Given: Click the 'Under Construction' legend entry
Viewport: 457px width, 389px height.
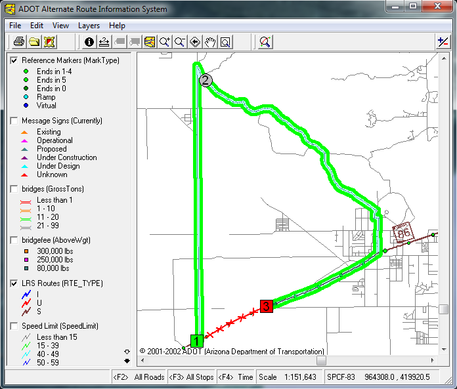Looking at the screenshot, I should (x=67, y=157).
